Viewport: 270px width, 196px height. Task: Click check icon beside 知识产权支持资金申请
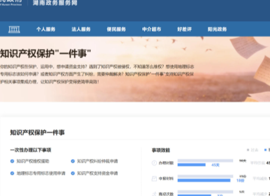click(x=73, y=173)
